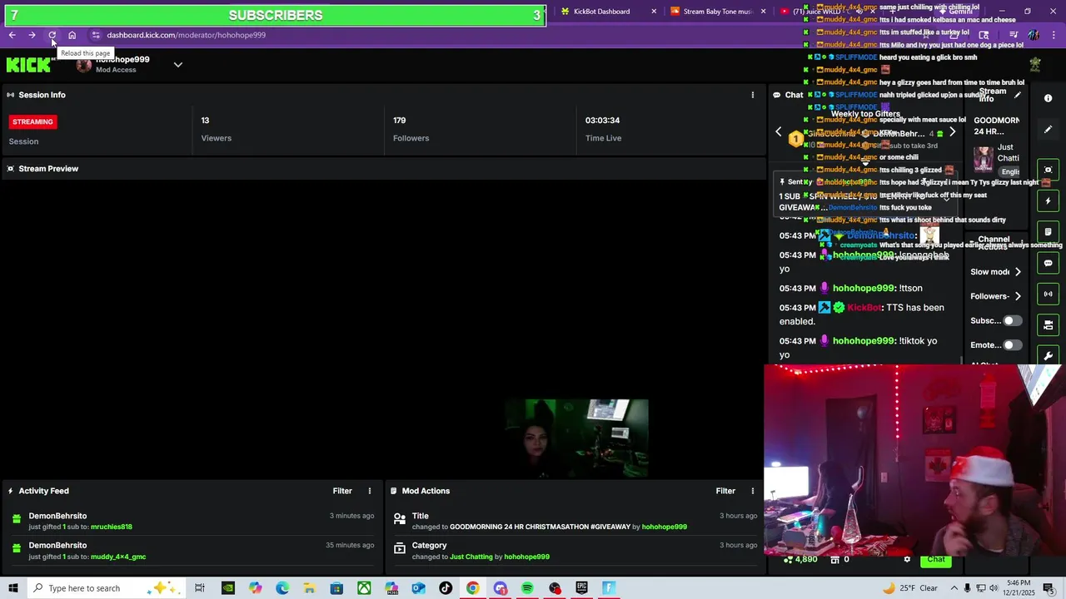Screen dimensions: 1066x599
Task: Open muddy_4x4_gmc gifted sub link
Action: click(118, 557)
